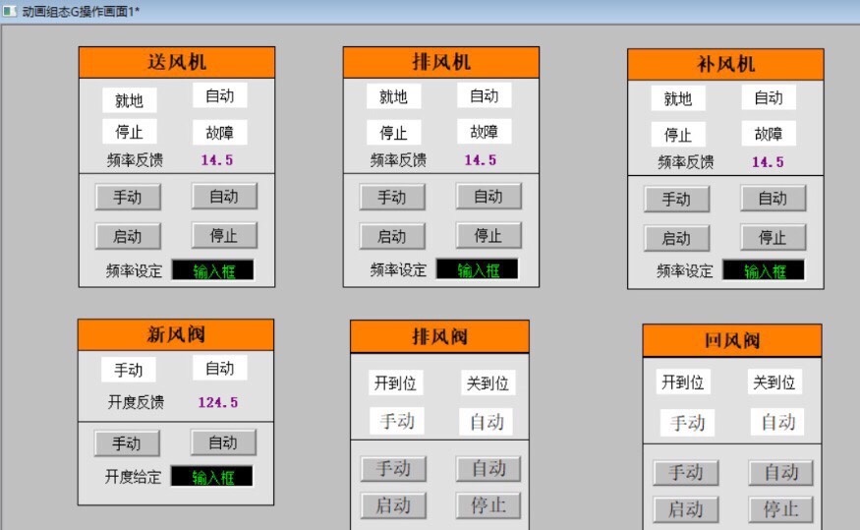Stop the 送风机 with 停止 button
This screenshot has height=530, width=860.
point(224,235)
